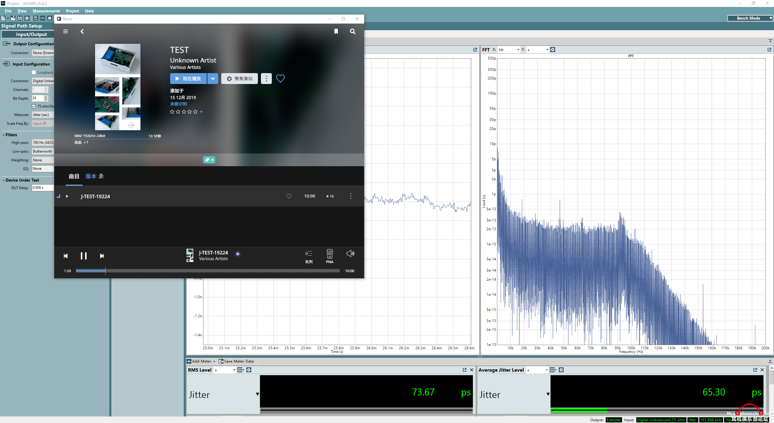Viewport: 774px width, 423px height.
Task: Go back in Roon navigation
Action: [82, 31]
